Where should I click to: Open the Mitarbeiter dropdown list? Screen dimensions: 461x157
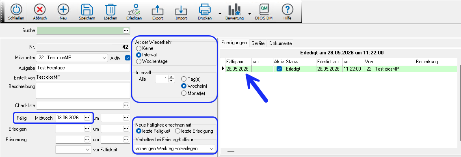click(x=105, y=58)
